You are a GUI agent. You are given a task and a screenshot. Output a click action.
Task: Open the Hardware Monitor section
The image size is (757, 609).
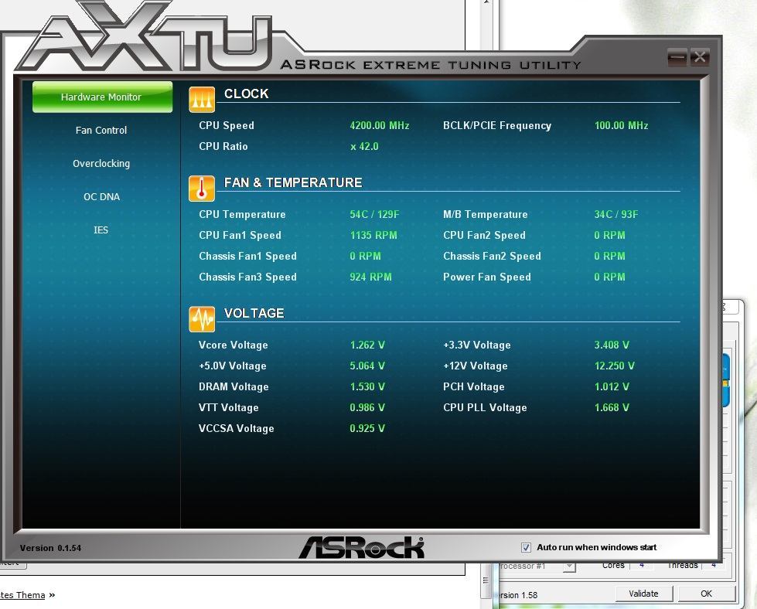(102, 97)
